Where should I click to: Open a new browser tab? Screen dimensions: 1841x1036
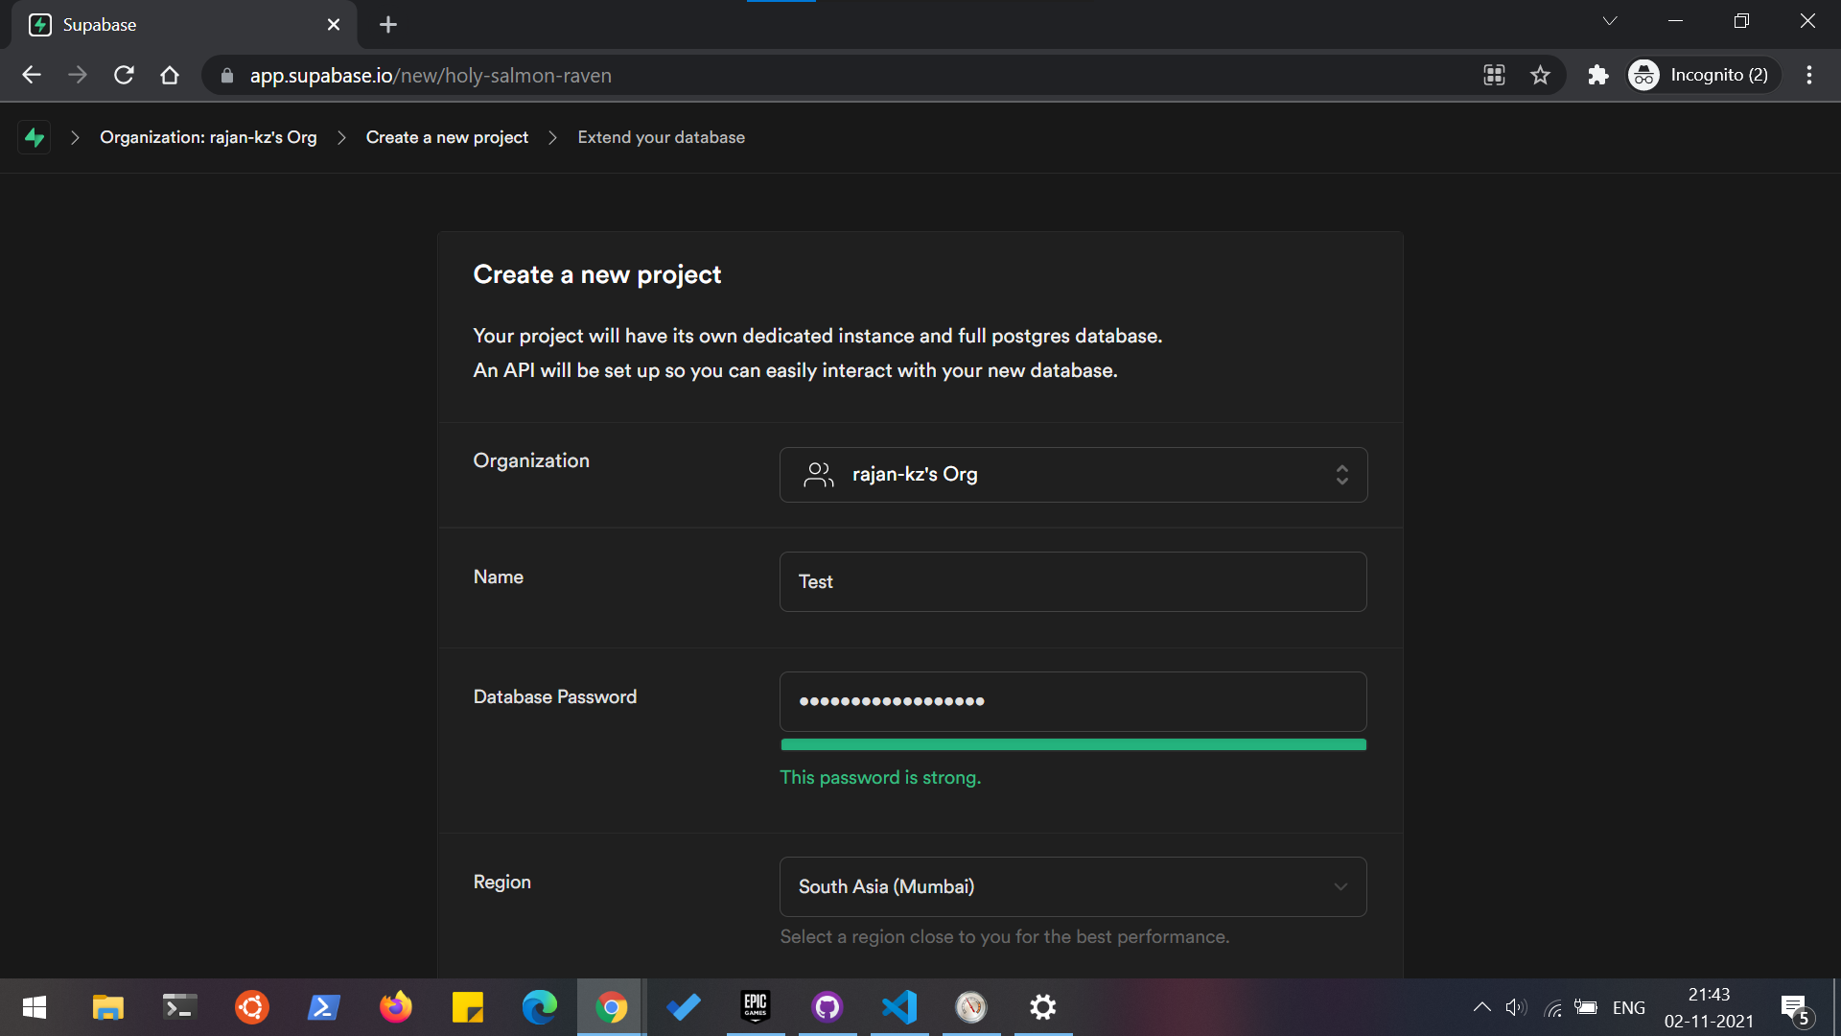click(x=387, y=25)
